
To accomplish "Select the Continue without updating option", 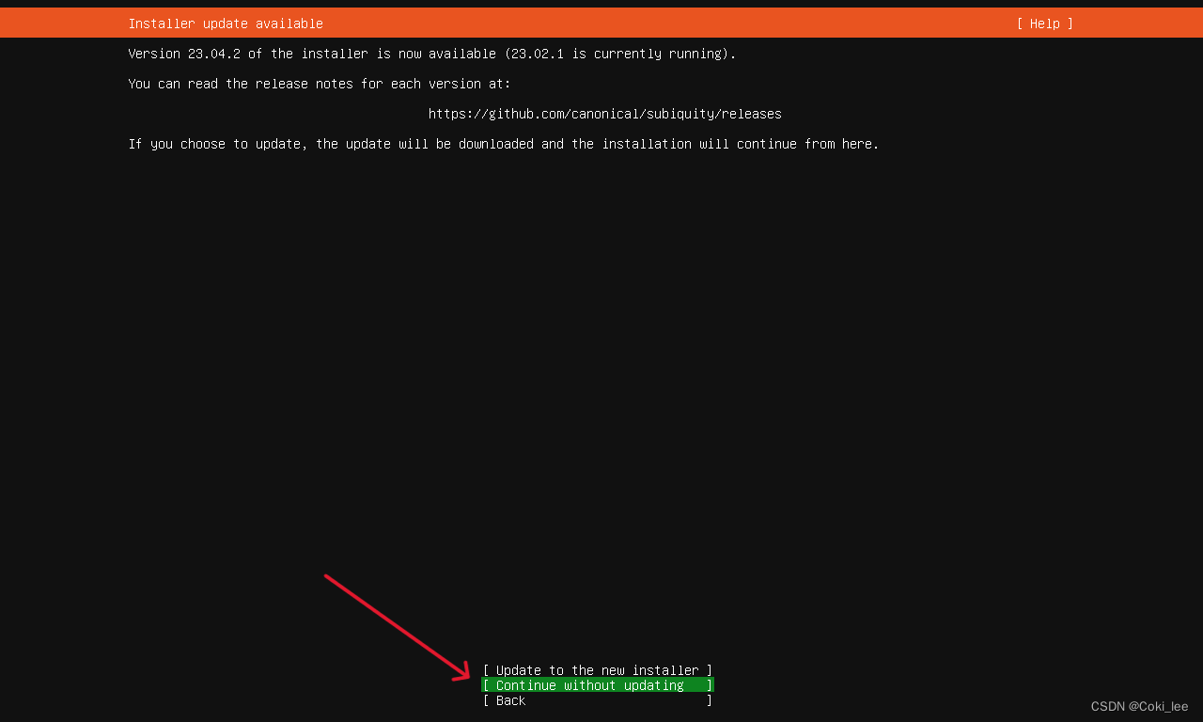I will point(598,684).
